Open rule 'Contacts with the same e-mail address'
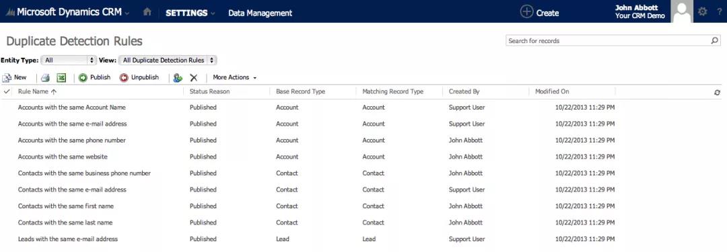Viewport: 727px width, 252px height. click(72, 190)
